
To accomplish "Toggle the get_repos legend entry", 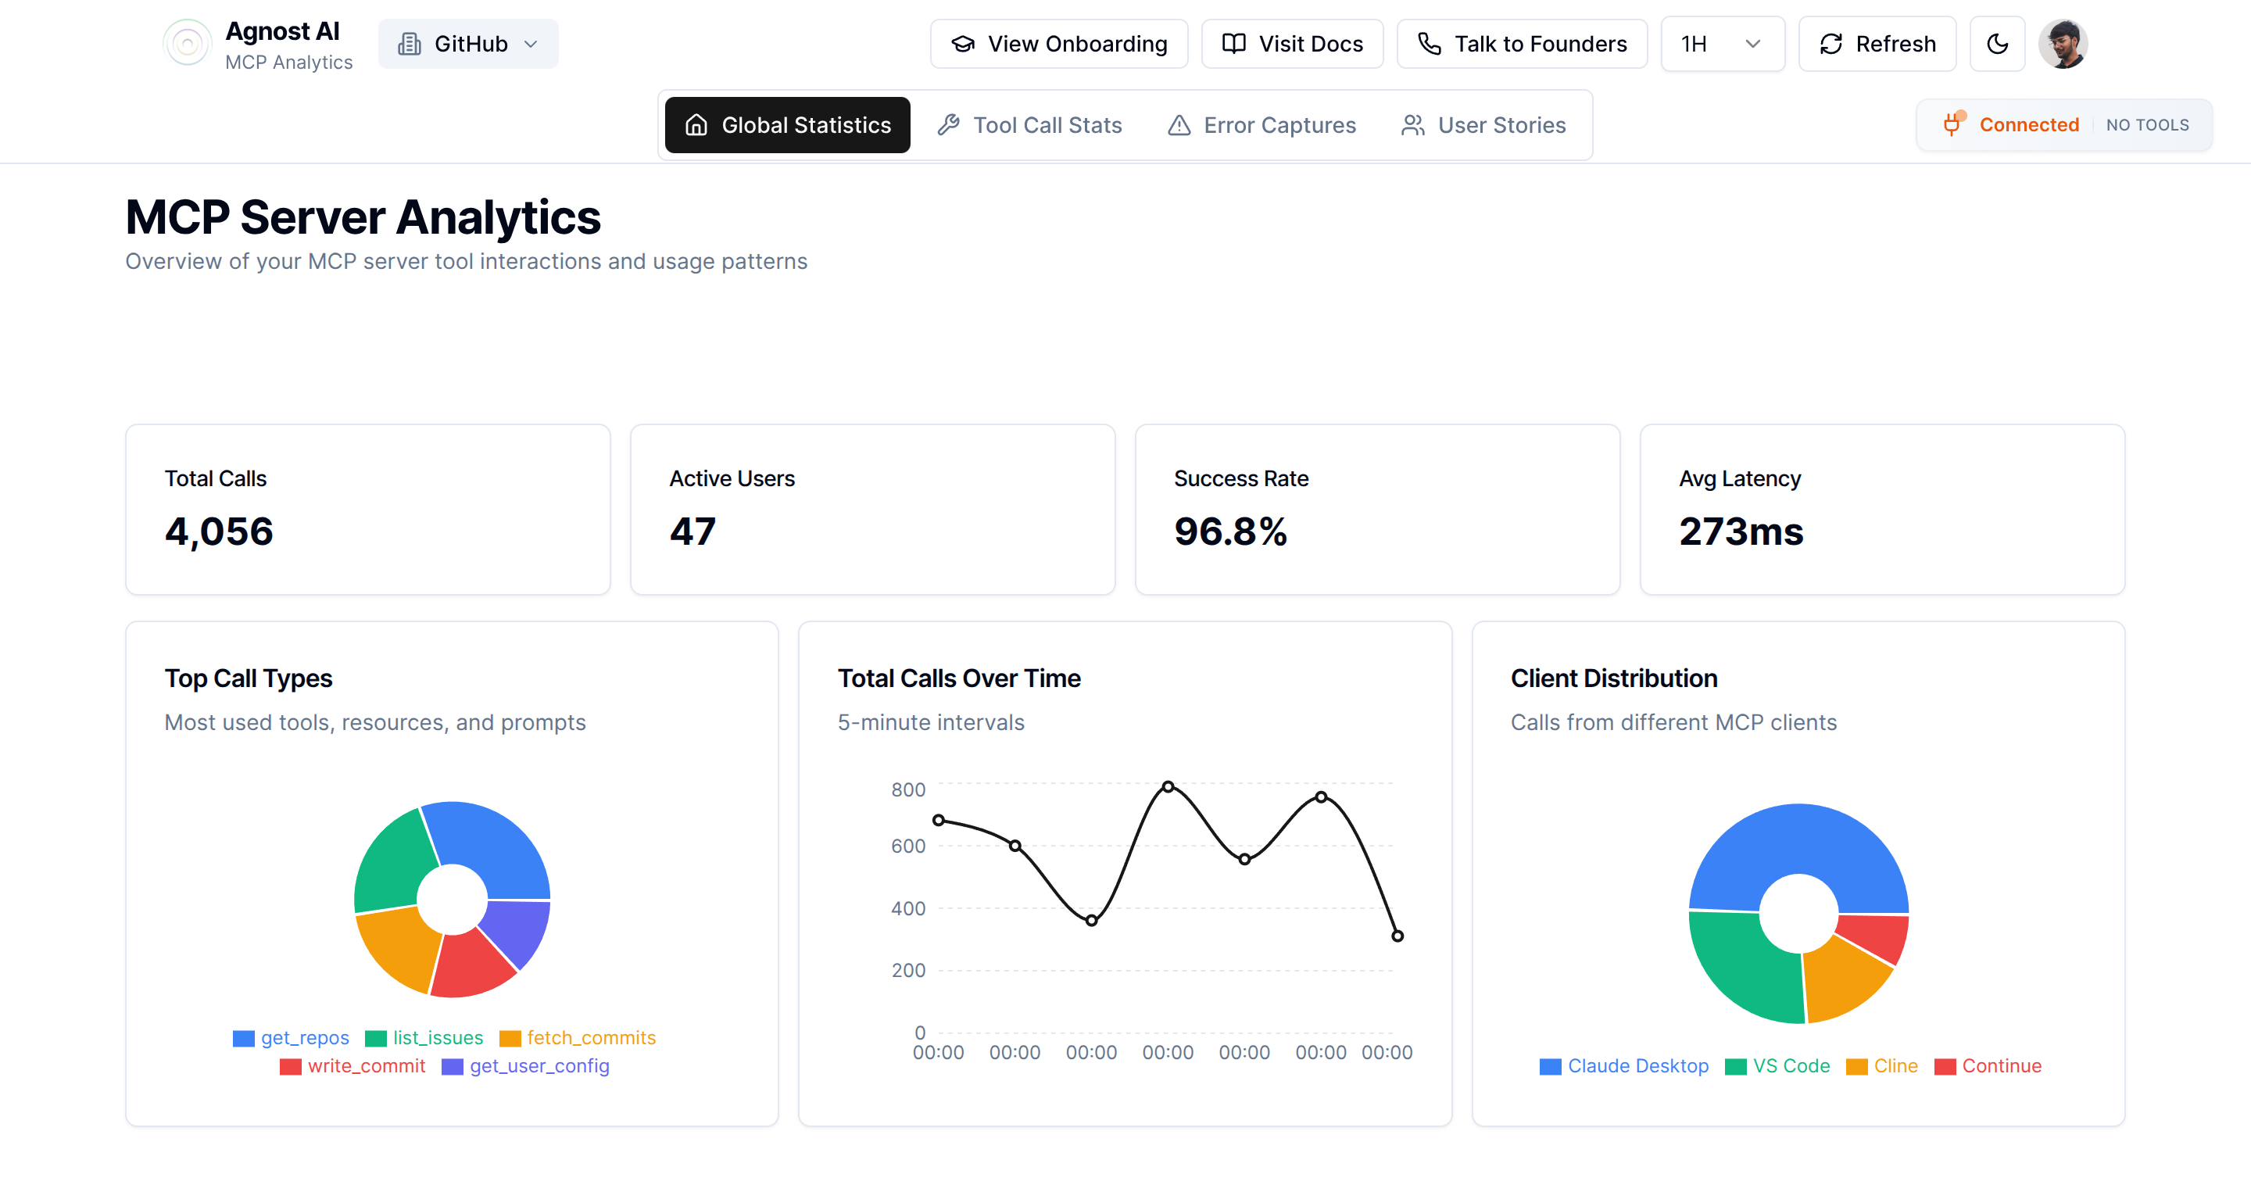I will pos(290,1037).
